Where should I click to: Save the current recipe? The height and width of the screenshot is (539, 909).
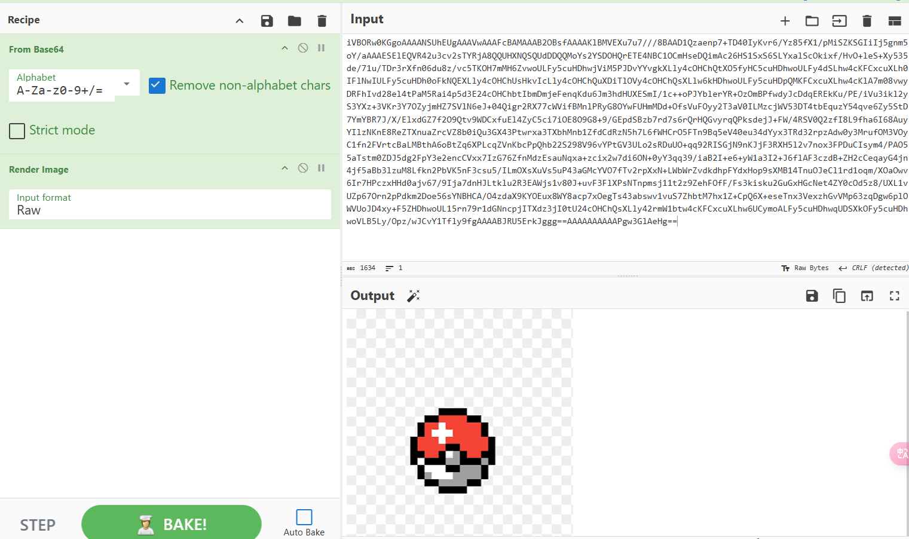coord(267,20)
